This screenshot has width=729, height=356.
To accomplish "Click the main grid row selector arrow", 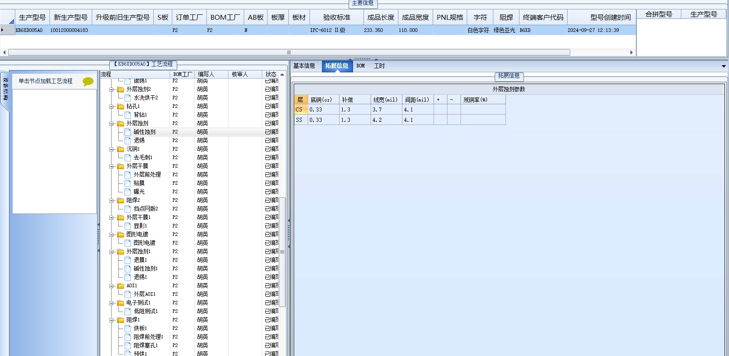I will point(2,30).
